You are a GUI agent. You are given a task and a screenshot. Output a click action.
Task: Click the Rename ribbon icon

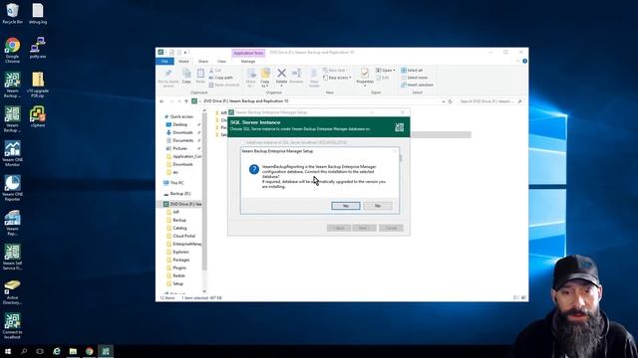tap(297, 76)
